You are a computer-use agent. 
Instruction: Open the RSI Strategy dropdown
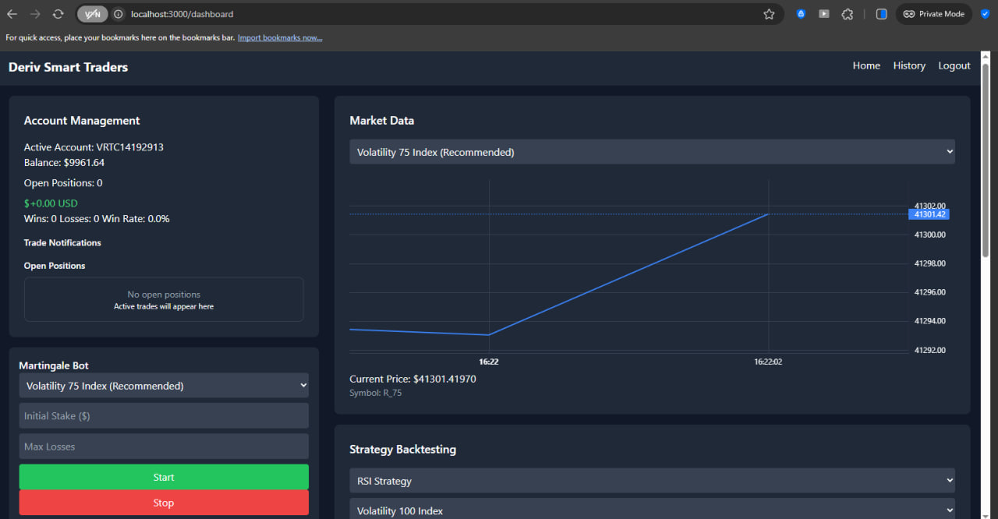click(x=652, y=481)
